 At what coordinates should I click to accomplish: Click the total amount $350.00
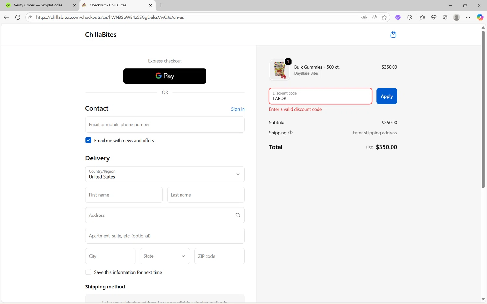[386, 147]
